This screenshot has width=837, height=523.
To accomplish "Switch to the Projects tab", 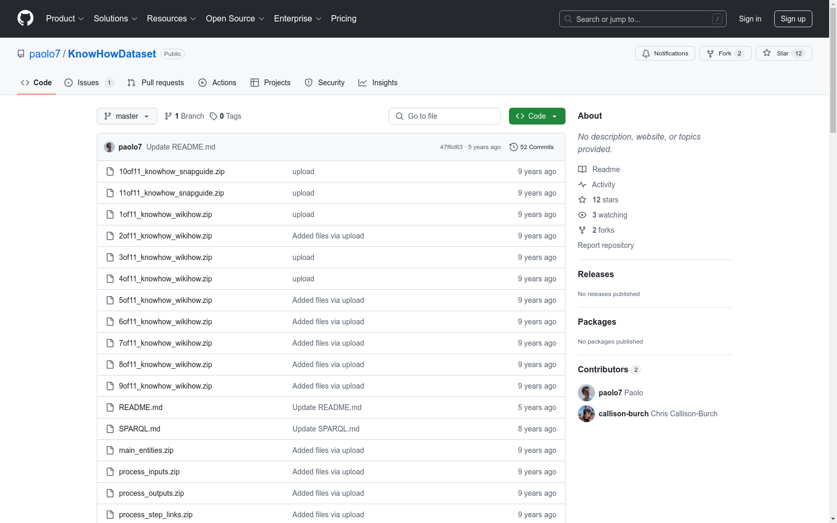I will click(270, 83).
